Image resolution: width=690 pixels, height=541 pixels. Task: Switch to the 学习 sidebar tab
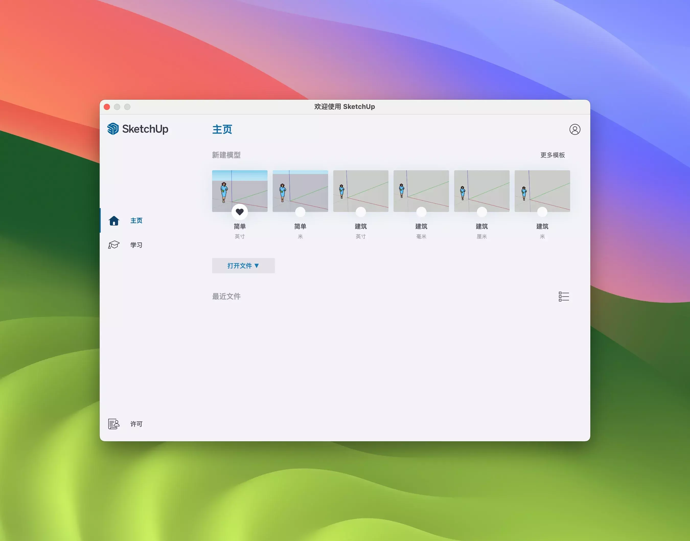[x=136, y=245]
